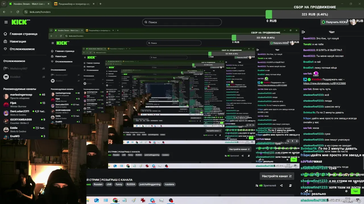364x204 pixels.
Task: Select the funny tag
Action: click(119, 184)
